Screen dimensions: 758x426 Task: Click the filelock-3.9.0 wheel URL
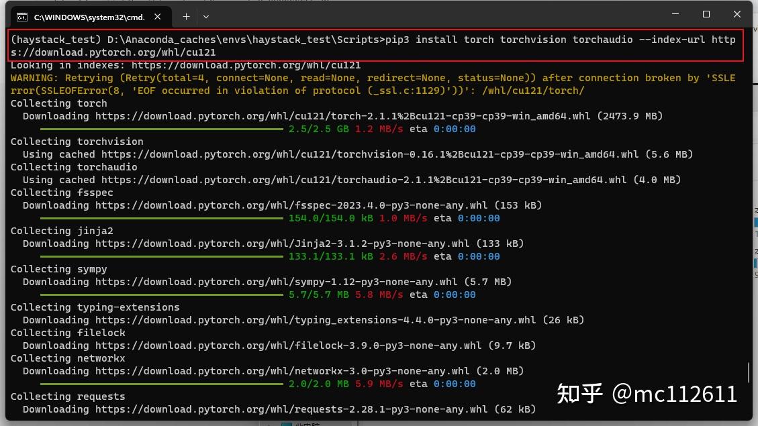[x=282, y=345]
